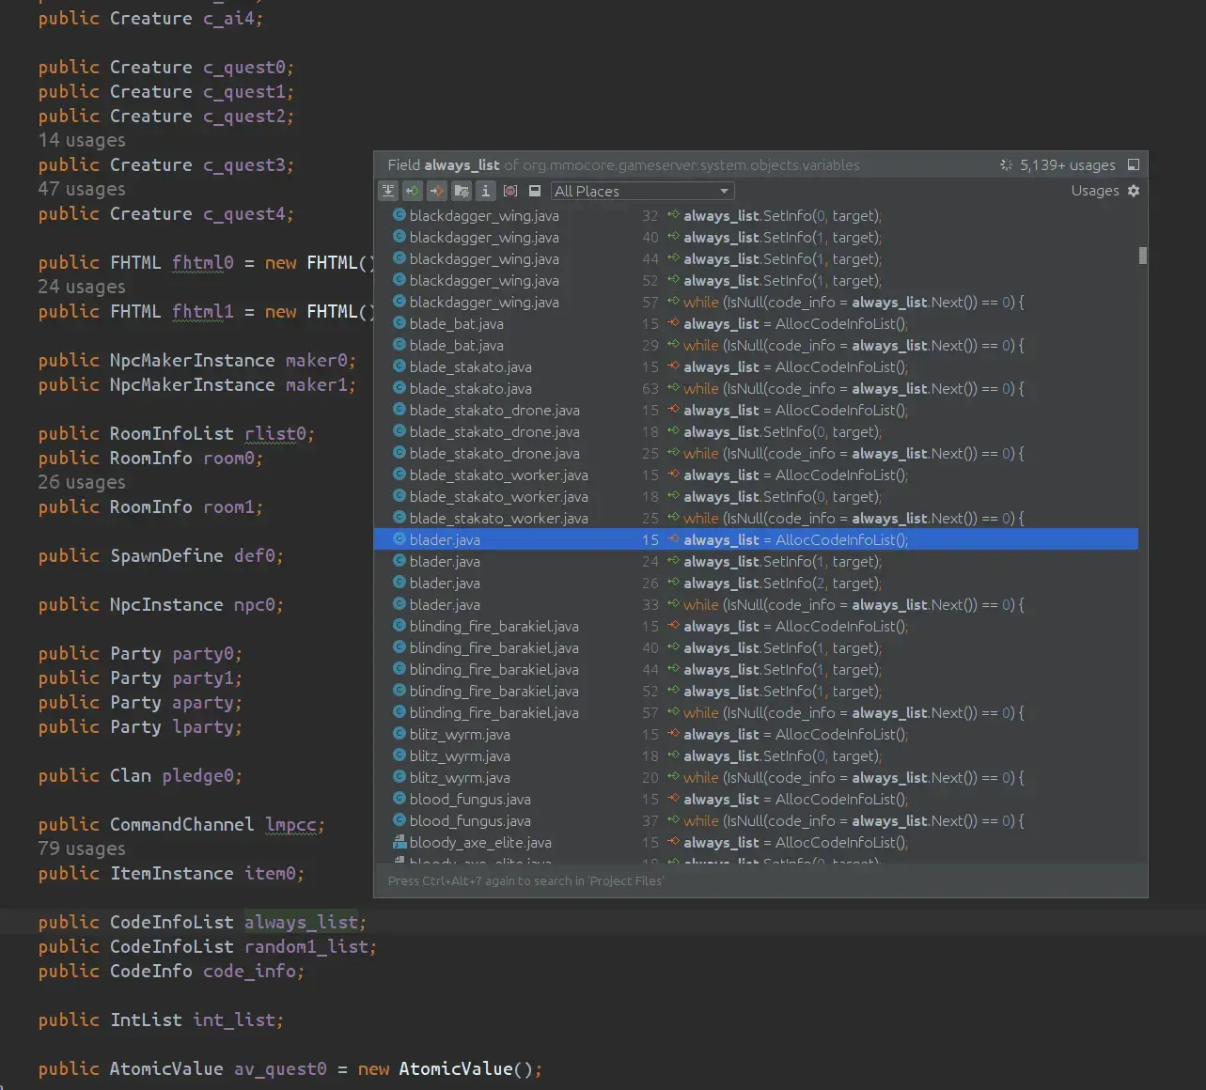Viewport: 1206px width, 1090px height.
Task: Click read-access icon on blitz_wyrm.java line 18
Action: tap(673, 755)
